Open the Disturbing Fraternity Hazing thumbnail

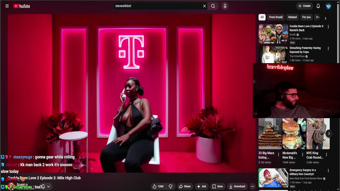[273, 55]
